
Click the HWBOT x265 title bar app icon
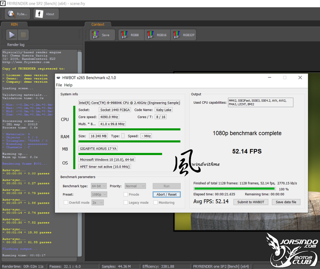[58, 78]
